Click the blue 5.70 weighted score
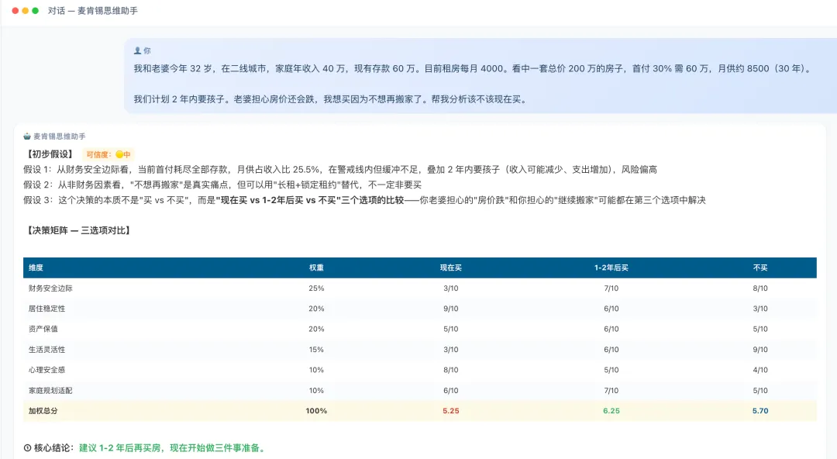837x459 pixels. coord(760,411)
